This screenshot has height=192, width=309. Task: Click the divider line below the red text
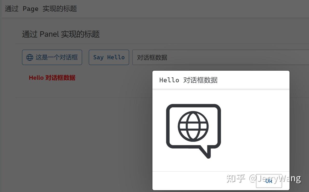click(78, 97)
